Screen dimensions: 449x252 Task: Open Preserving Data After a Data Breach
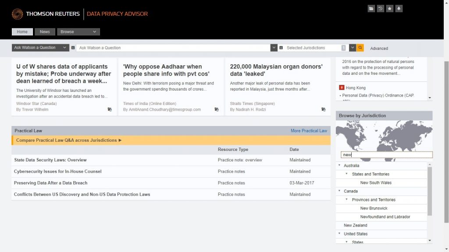(51, 183)
